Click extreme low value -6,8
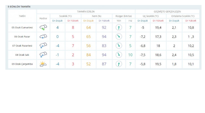205x113 pixels. (143, 46)
